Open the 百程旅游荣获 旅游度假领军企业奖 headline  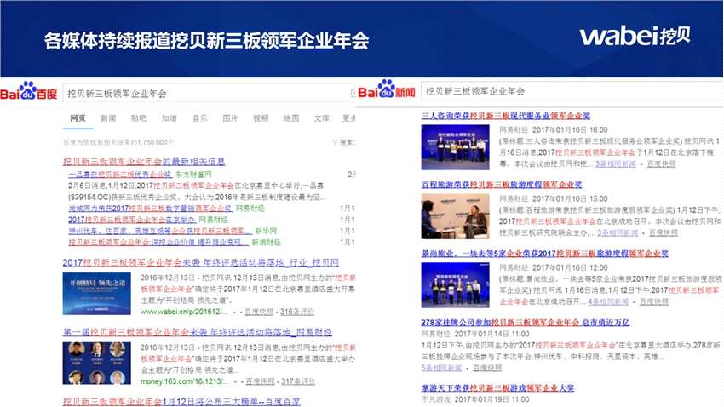[x=502, y=185]
